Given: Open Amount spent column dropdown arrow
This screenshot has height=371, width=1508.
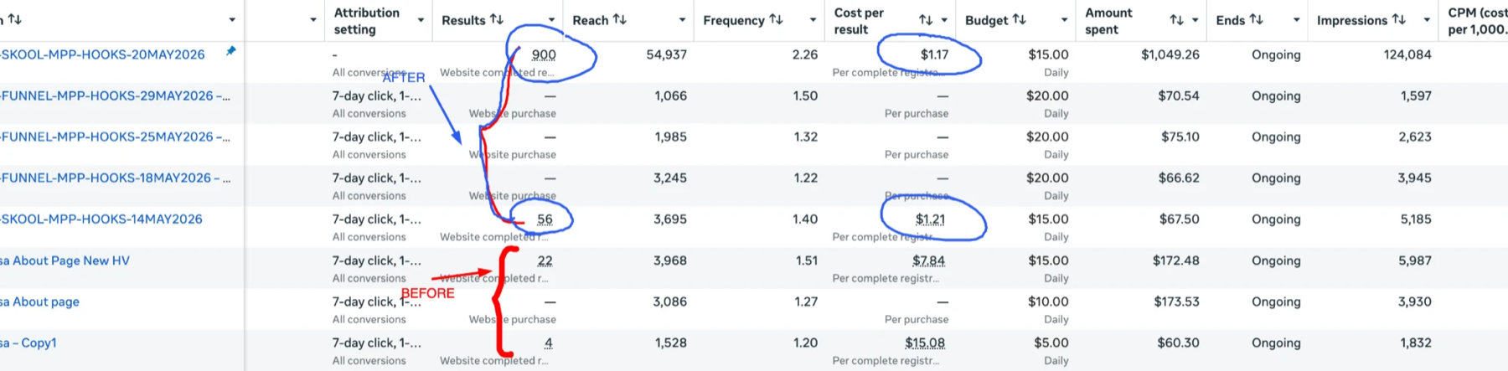Looking at the screenshot, I should [x=1196, y=20].
